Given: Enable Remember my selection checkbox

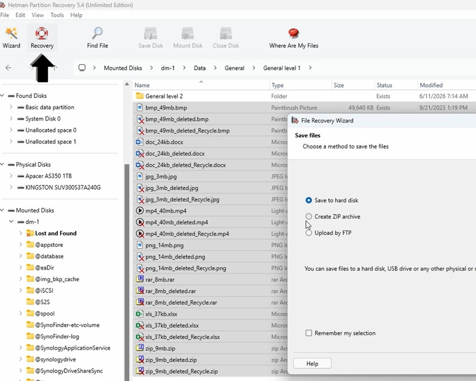Looking at the screenshot, I should pyautogui.click(x=309, y=333).
